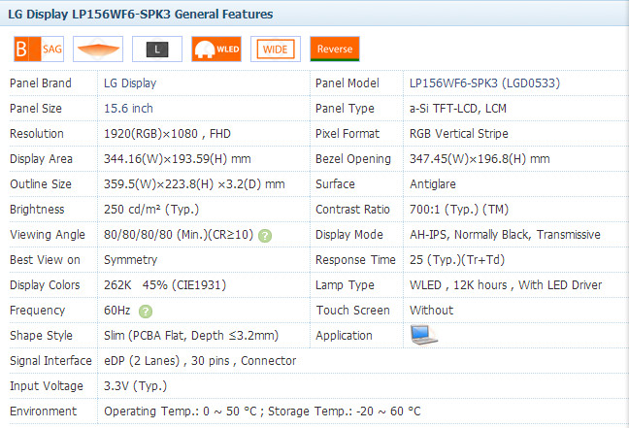Select the Without touch screen value
The height and width of the screenshot is (428, 629).
coord(431,311)
